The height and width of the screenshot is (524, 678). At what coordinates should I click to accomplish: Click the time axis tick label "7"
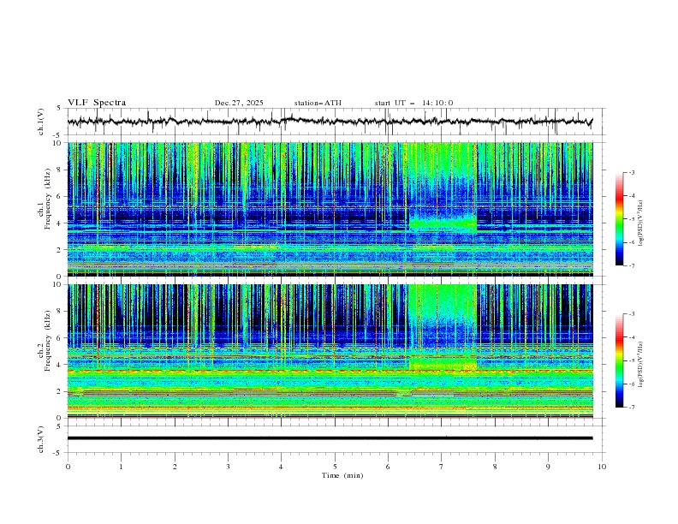(442, 467)
